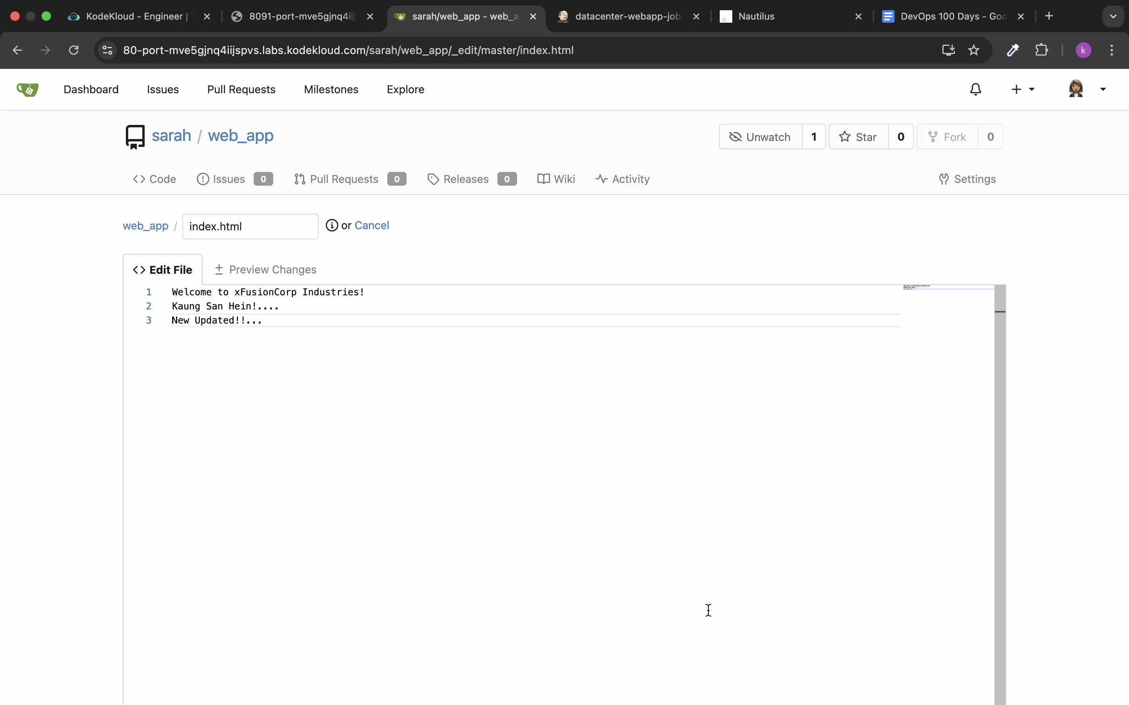Image resolution: width=1129 pixels, height=705 pixels.
Task: Click the Gitea home logo icon
Action: (27, 89)
